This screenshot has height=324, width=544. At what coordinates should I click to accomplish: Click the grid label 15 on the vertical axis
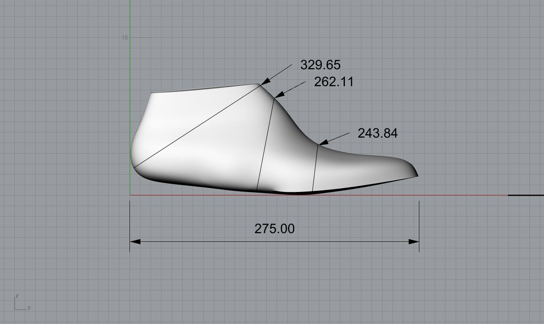point(124,37)
